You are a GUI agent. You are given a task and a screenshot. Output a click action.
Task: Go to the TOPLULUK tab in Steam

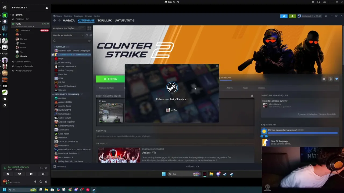tap(105, 21)
